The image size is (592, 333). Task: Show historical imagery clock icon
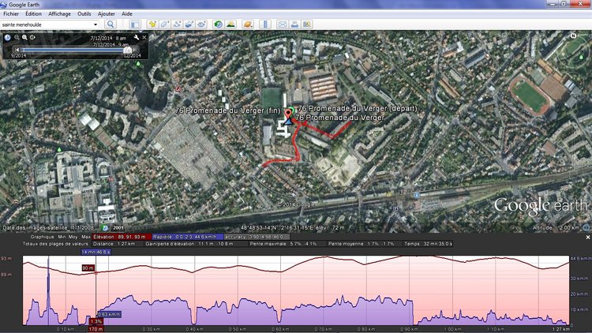218,24
